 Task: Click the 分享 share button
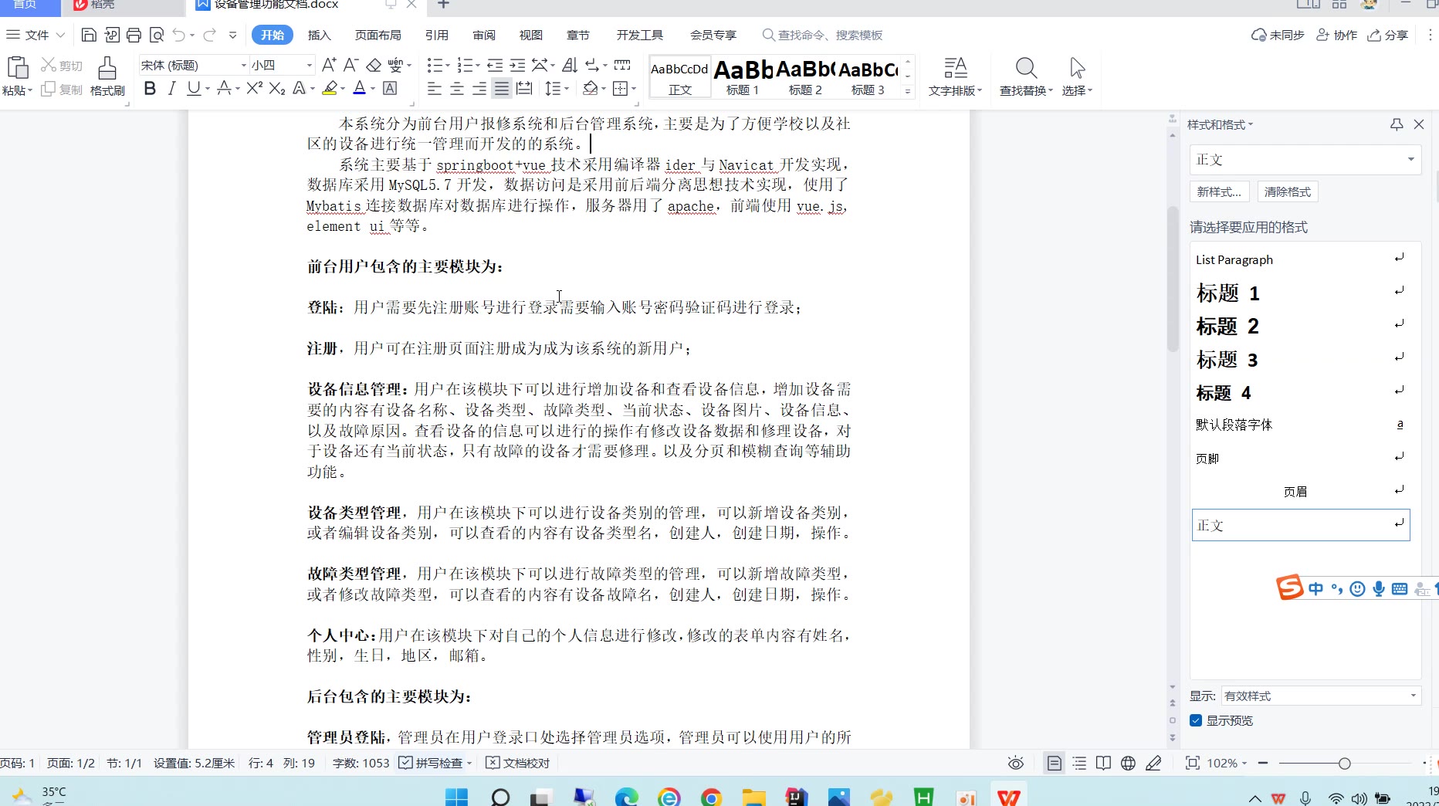[1388, 35]
